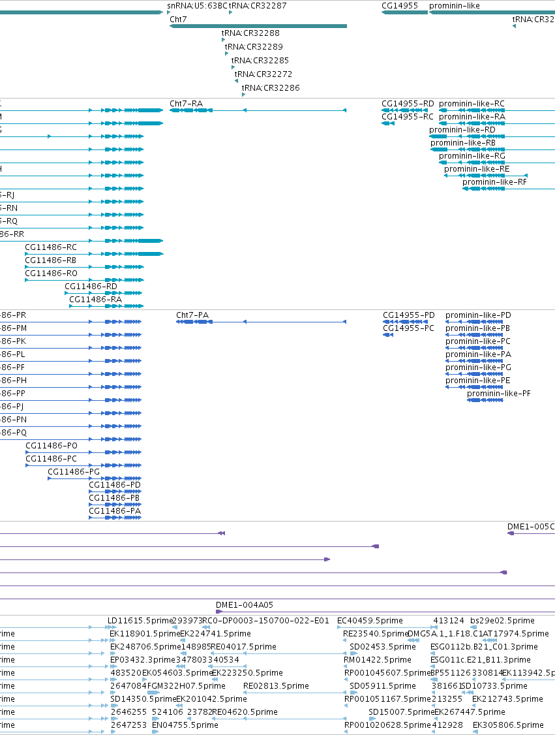Viewport: 555px width, 735px height.
Task: Select the RE02813.5prime EST
Action: [x=295, y=693]
